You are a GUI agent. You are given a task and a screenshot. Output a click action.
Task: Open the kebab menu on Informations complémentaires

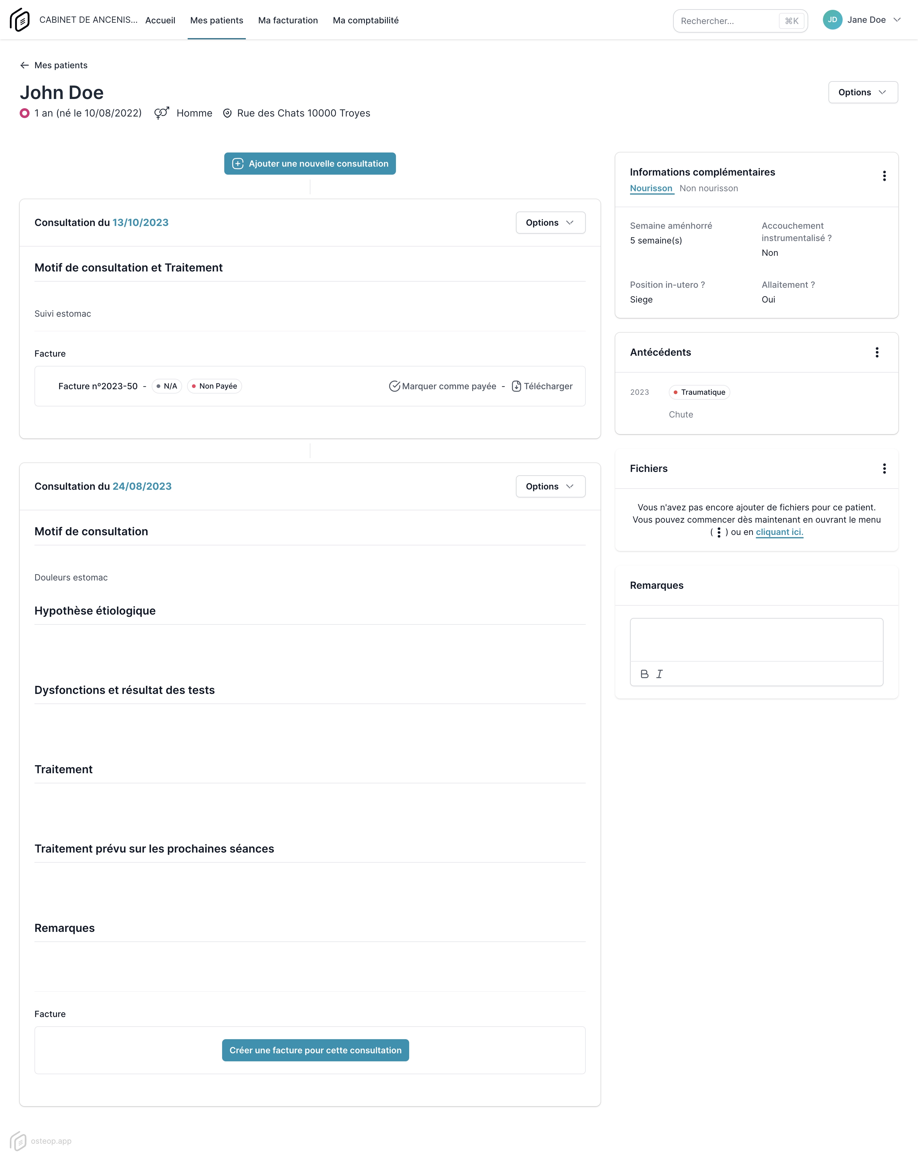point(884,176)
